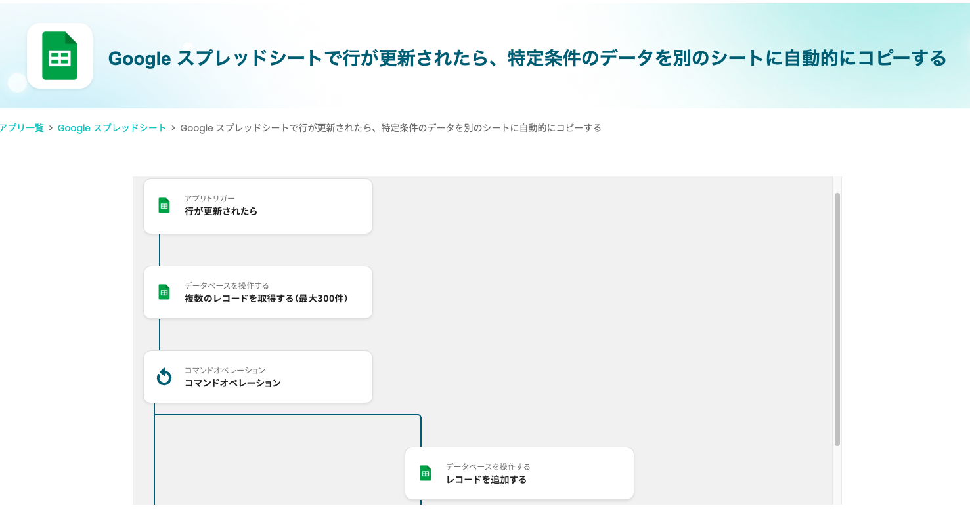Select the bold コマンドオペレーション step title

[232, 383]
